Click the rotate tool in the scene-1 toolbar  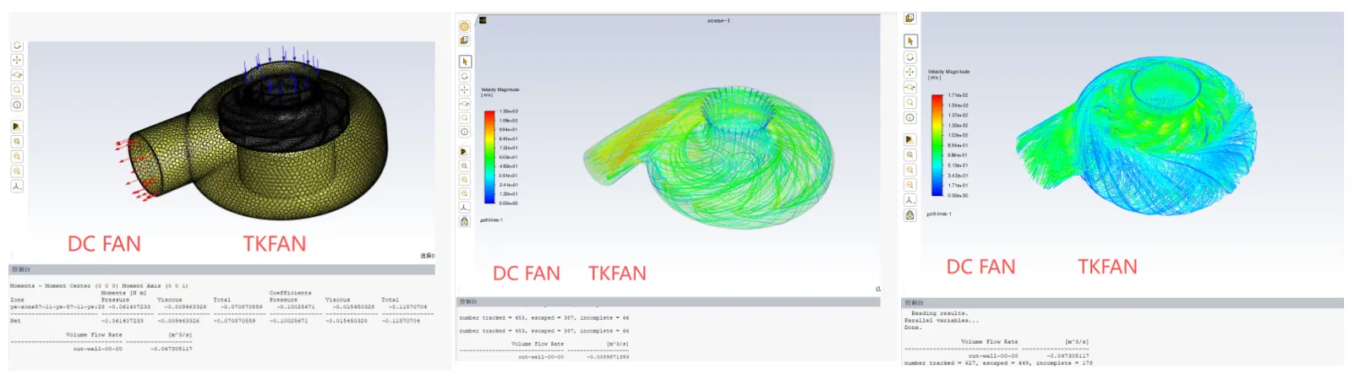[465, 76]
